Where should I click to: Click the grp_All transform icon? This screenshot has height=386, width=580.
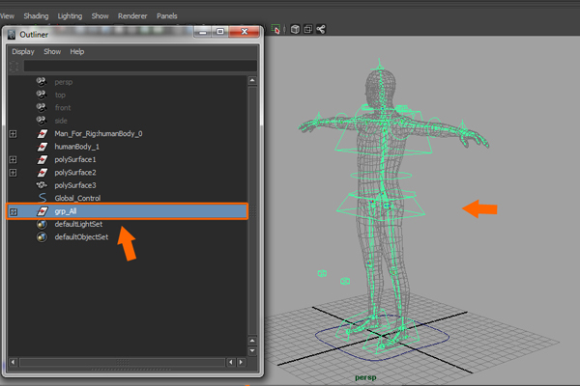click(x=43, y=211)
